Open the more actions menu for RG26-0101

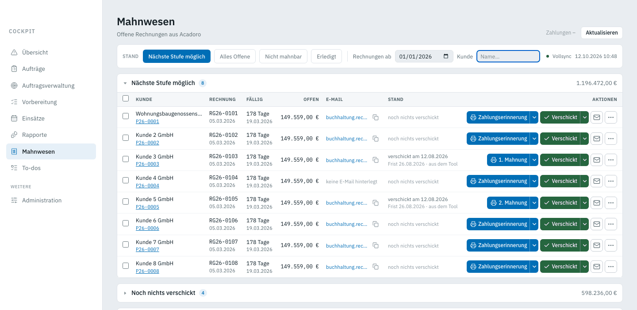coord(611,117)
